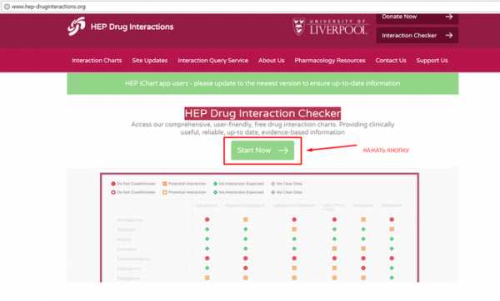Open Interaction Query Service menu item
Viewport: 500px width, 301px height.
[212, 61]
